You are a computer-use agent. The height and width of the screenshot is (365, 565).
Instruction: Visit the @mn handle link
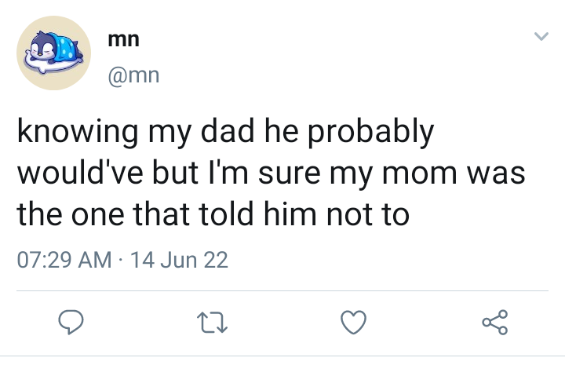click(x=133, y=75)
